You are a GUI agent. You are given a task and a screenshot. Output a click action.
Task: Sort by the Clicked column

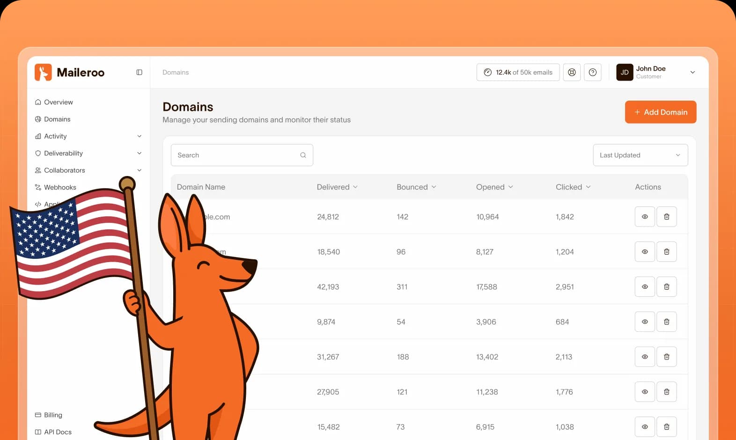pyautogui.click(x=573, y=187)
